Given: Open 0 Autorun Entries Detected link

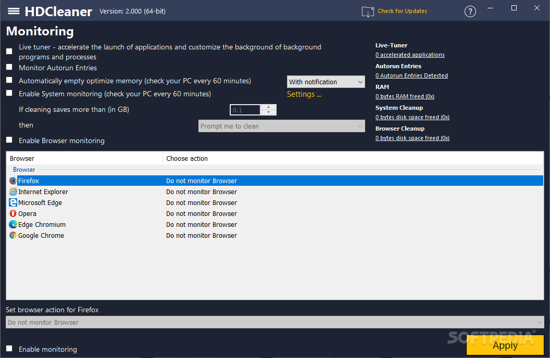Looking at the screenshot, I should [x=411, y=75].
